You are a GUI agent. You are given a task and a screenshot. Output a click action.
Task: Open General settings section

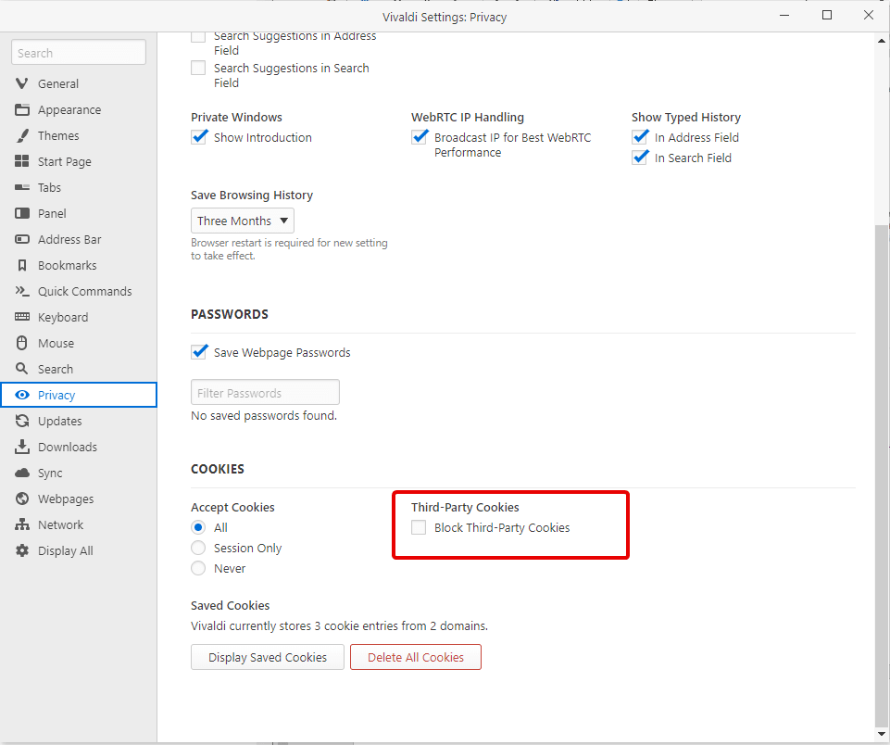point(79,83)
